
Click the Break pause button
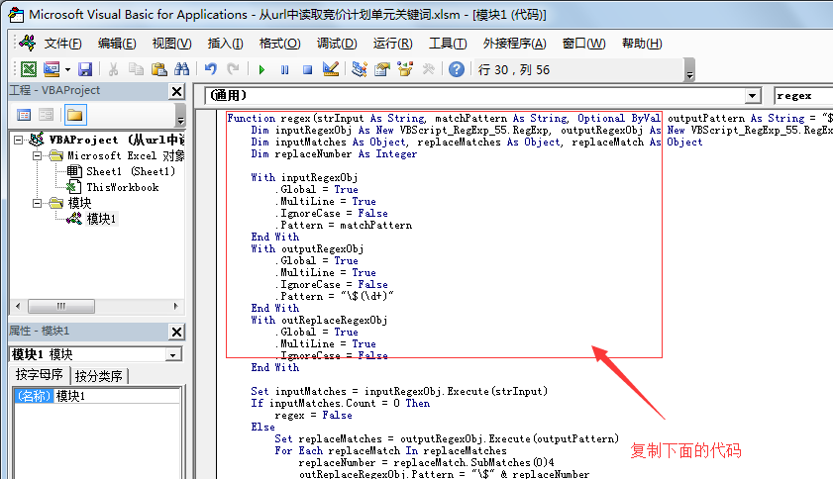[284, 69]
